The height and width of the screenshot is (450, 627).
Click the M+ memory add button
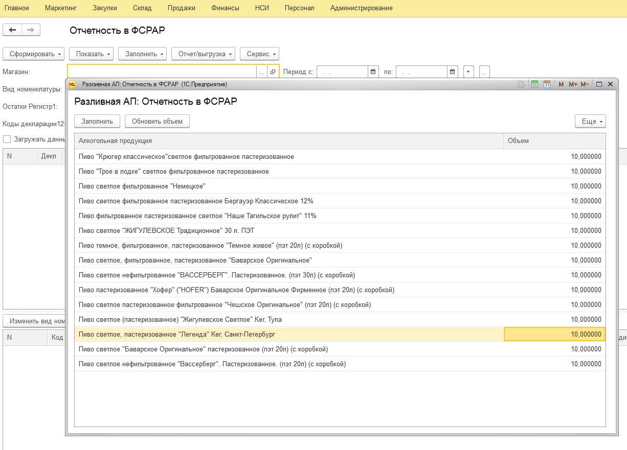573,84
